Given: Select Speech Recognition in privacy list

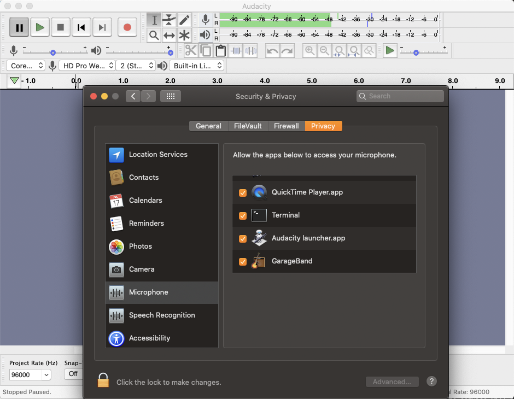Looking at the screenshot, I should (x=162, y=315).
